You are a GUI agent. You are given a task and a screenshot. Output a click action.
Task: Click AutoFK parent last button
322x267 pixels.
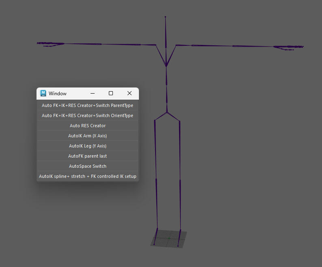[87, 156]
